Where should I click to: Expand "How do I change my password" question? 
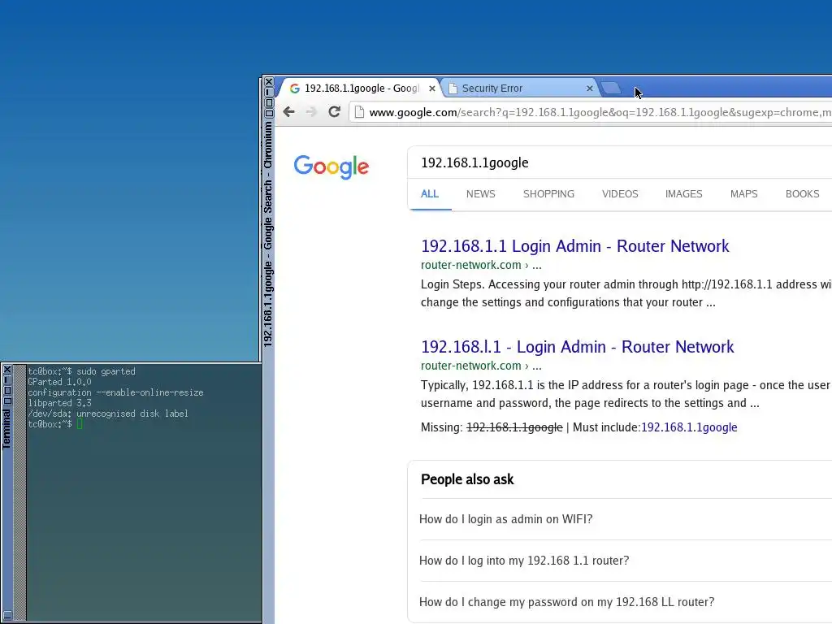point(566,602)
